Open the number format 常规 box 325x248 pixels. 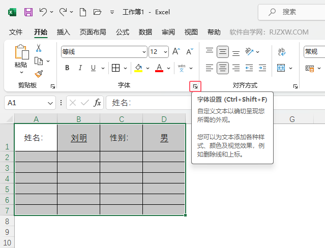pos(314,52)
